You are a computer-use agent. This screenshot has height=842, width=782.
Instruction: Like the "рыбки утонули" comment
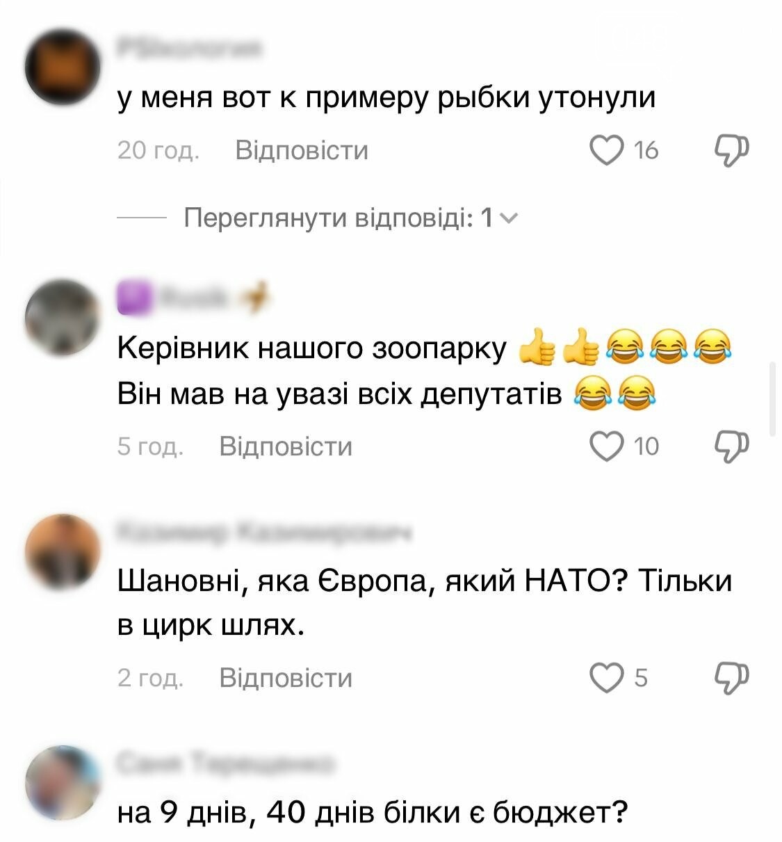tap(607, 150)
